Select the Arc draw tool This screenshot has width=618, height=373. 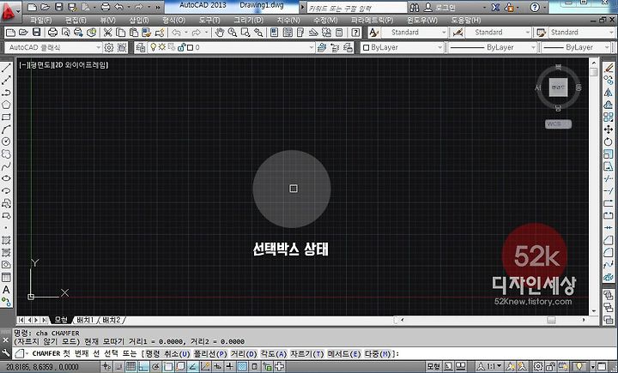tap(6, 129)
